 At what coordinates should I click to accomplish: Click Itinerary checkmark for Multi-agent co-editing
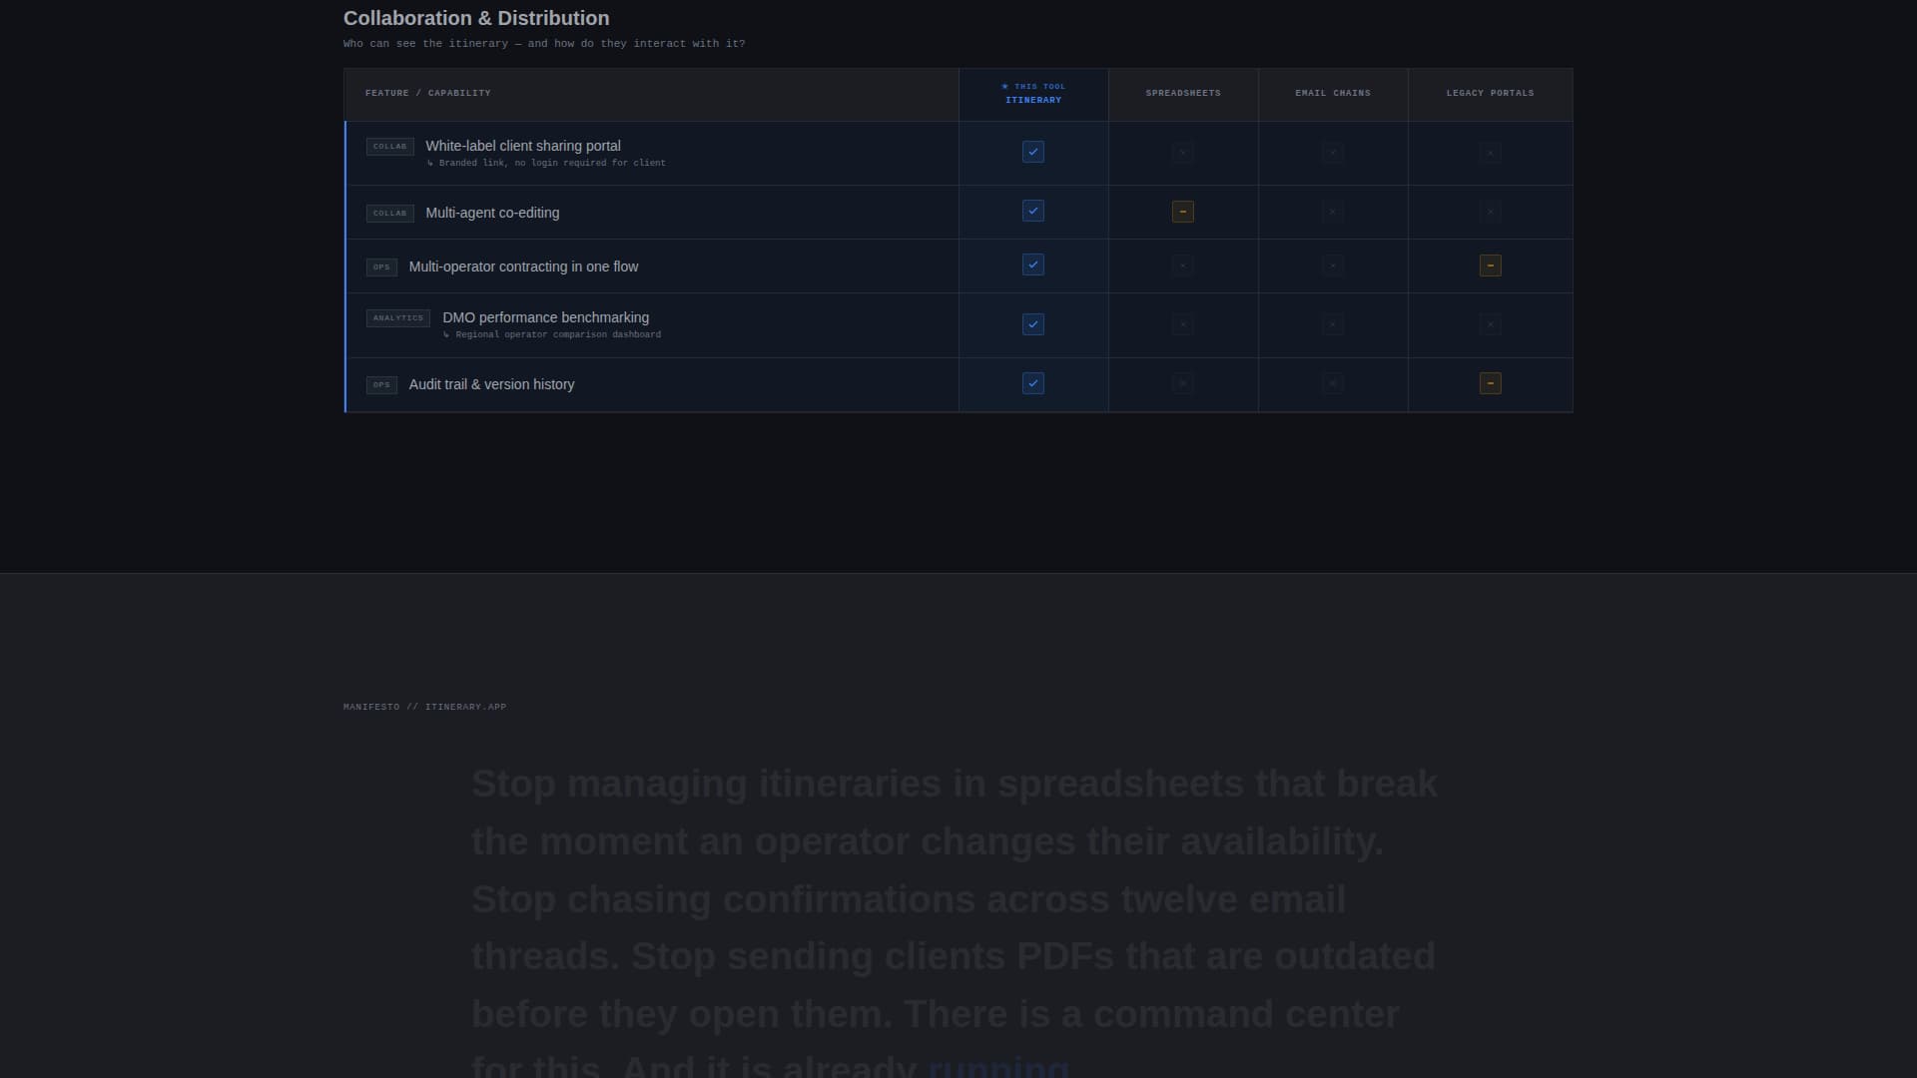[1033, 211]
